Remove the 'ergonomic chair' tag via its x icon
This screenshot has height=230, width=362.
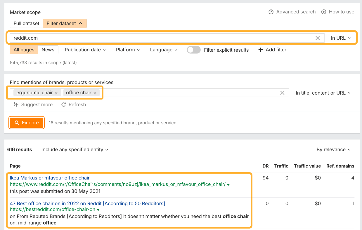point(56,93)
